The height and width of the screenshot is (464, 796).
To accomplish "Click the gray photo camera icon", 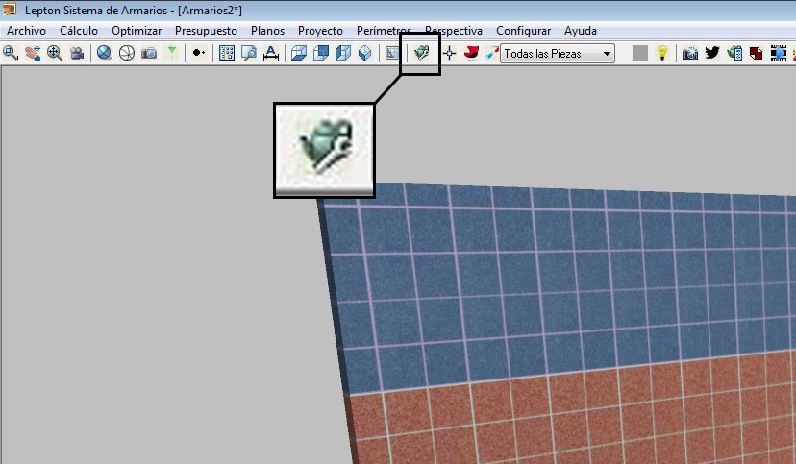I will point(149,53).
